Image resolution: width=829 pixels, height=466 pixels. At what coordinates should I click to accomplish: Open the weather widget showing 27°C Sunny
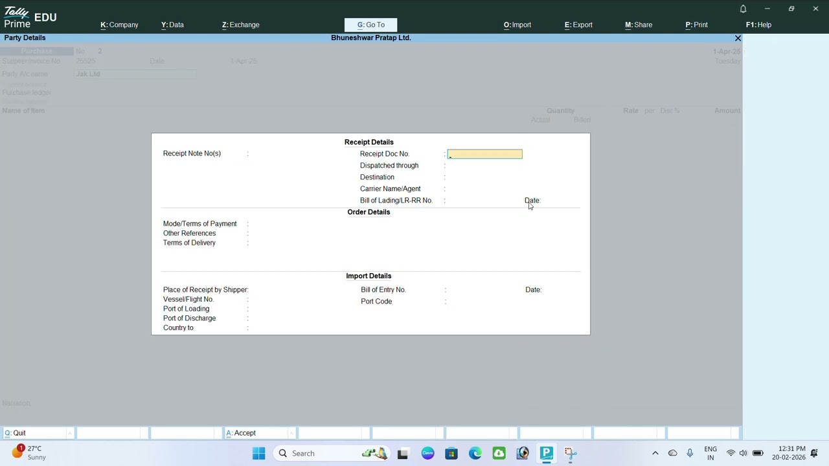29,452
